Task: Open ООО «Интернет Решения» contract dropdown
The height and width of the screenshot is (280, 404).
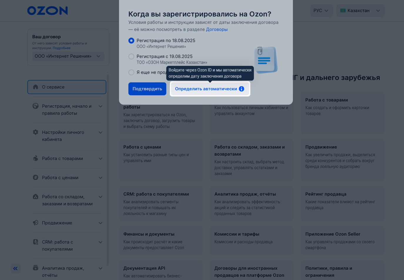Action: click(68, 56)
